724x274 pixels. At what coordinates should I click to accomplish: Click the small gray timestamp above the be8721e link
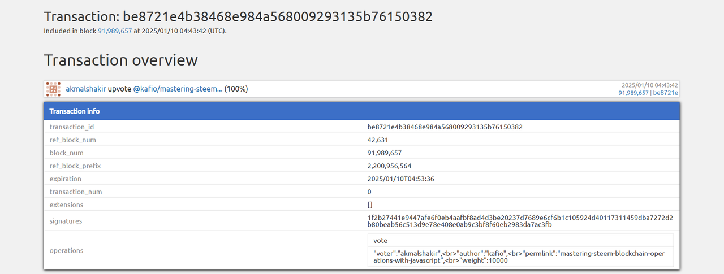(650, 85)
